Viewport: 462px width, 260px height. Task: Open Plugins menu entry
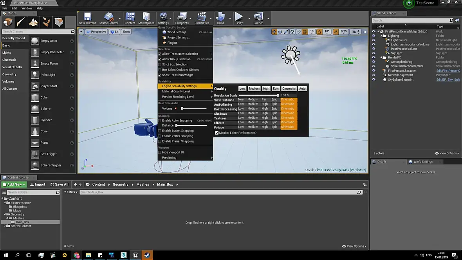click(185, 43)
